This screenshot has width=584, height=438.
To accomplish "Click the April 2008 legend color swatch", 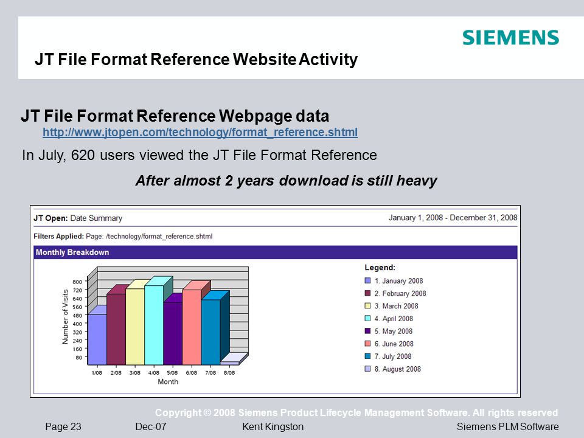I will point(367,318).
